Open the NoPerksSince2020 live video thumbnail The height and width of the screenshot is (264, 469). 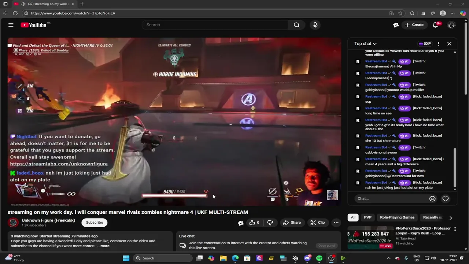coord(370,238)
